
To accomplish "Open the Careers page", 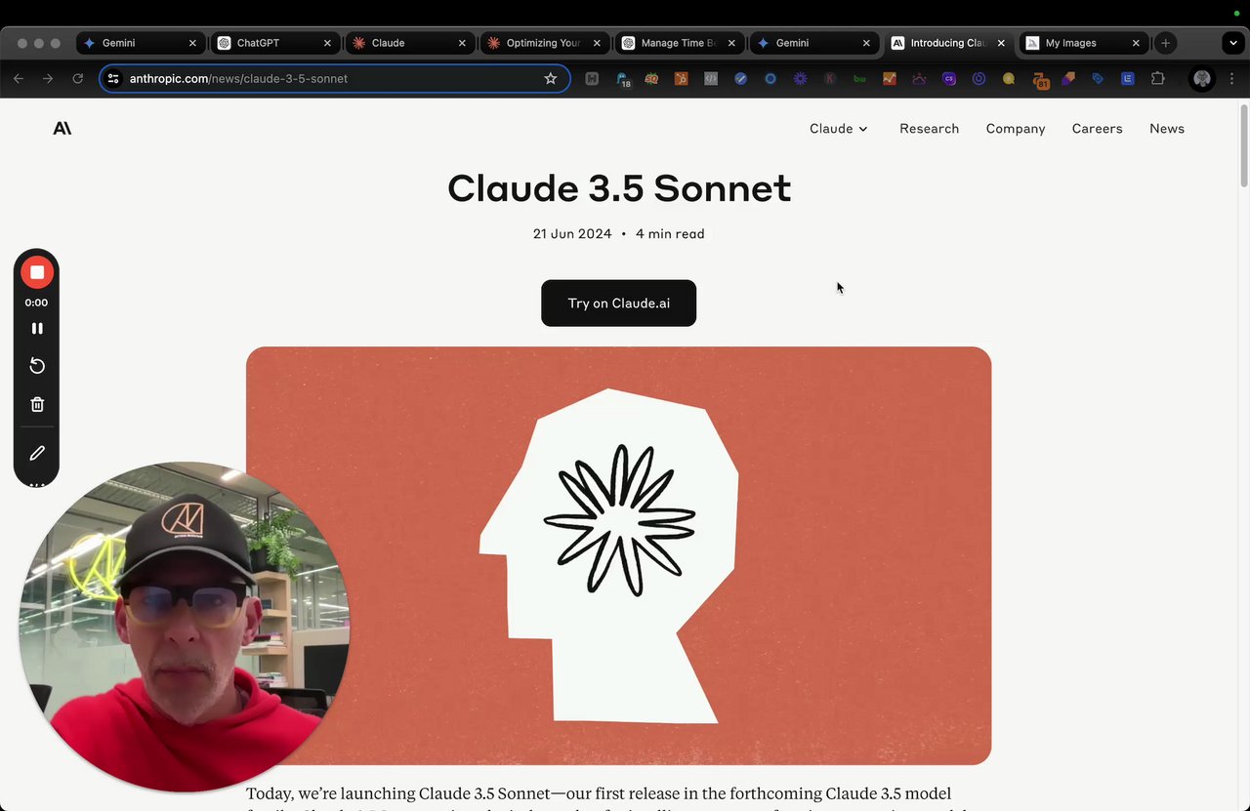I will pos(1097,129).
